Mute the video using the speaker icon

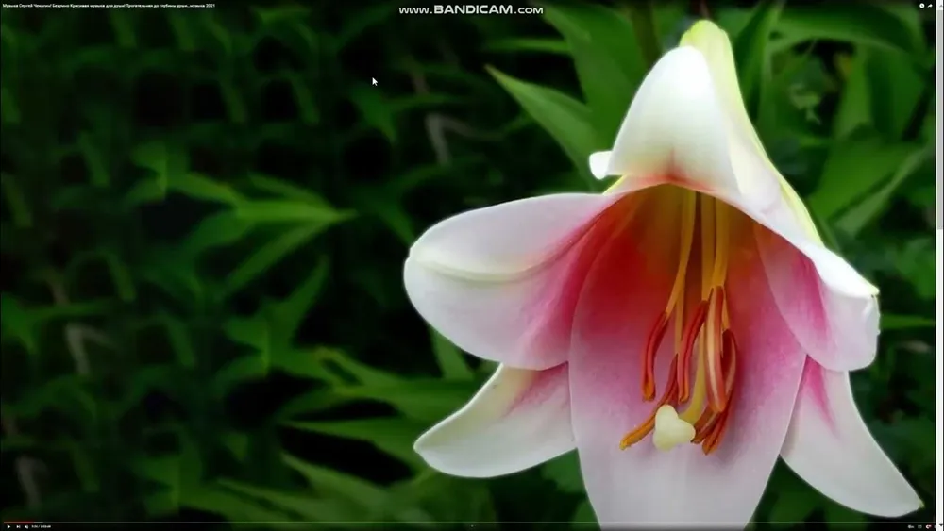[x=25, y=526]
